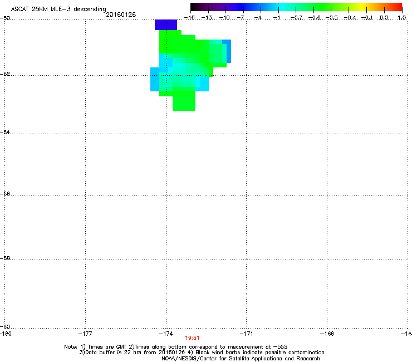Select the "1.0" color bar label
Screen dimensions: 412x362
pos(402,18)
